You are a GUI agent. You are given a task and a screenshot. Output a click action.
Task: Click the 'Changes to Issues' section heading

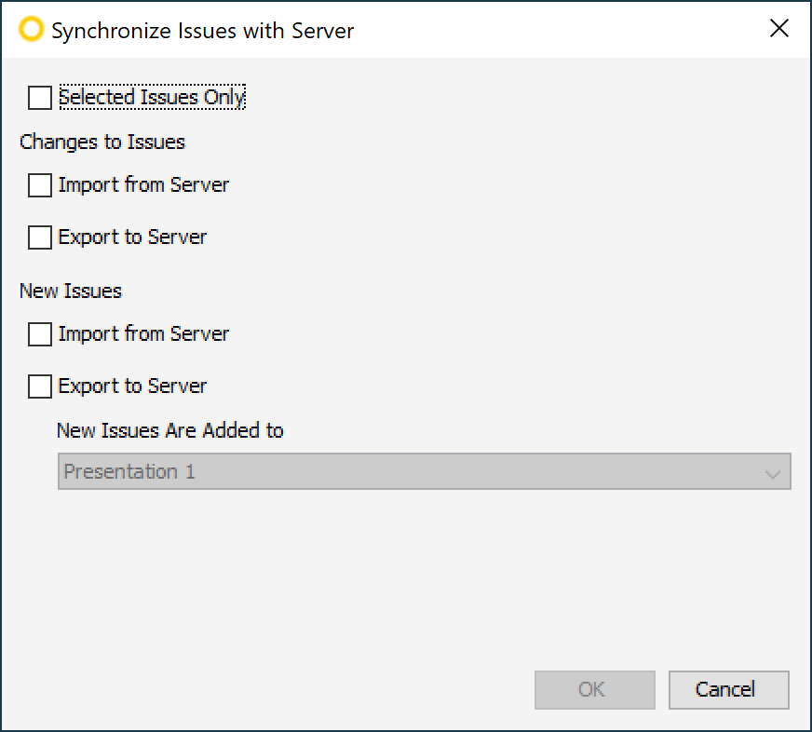[x=102, y=142]
